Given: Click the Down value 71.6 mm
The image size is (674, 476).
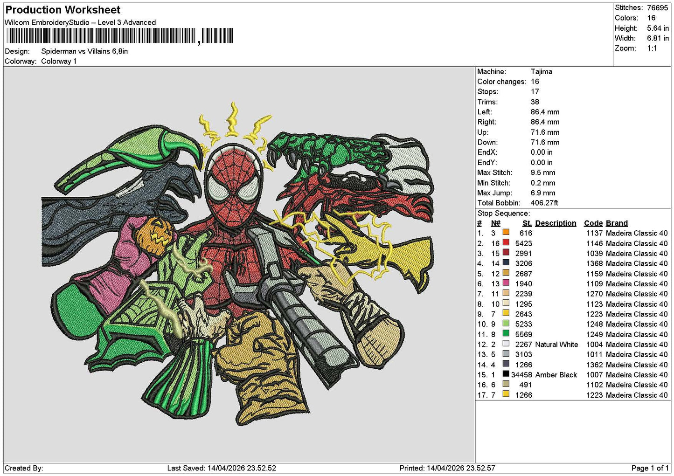Looking at the screenshot, I should [545, 142].
